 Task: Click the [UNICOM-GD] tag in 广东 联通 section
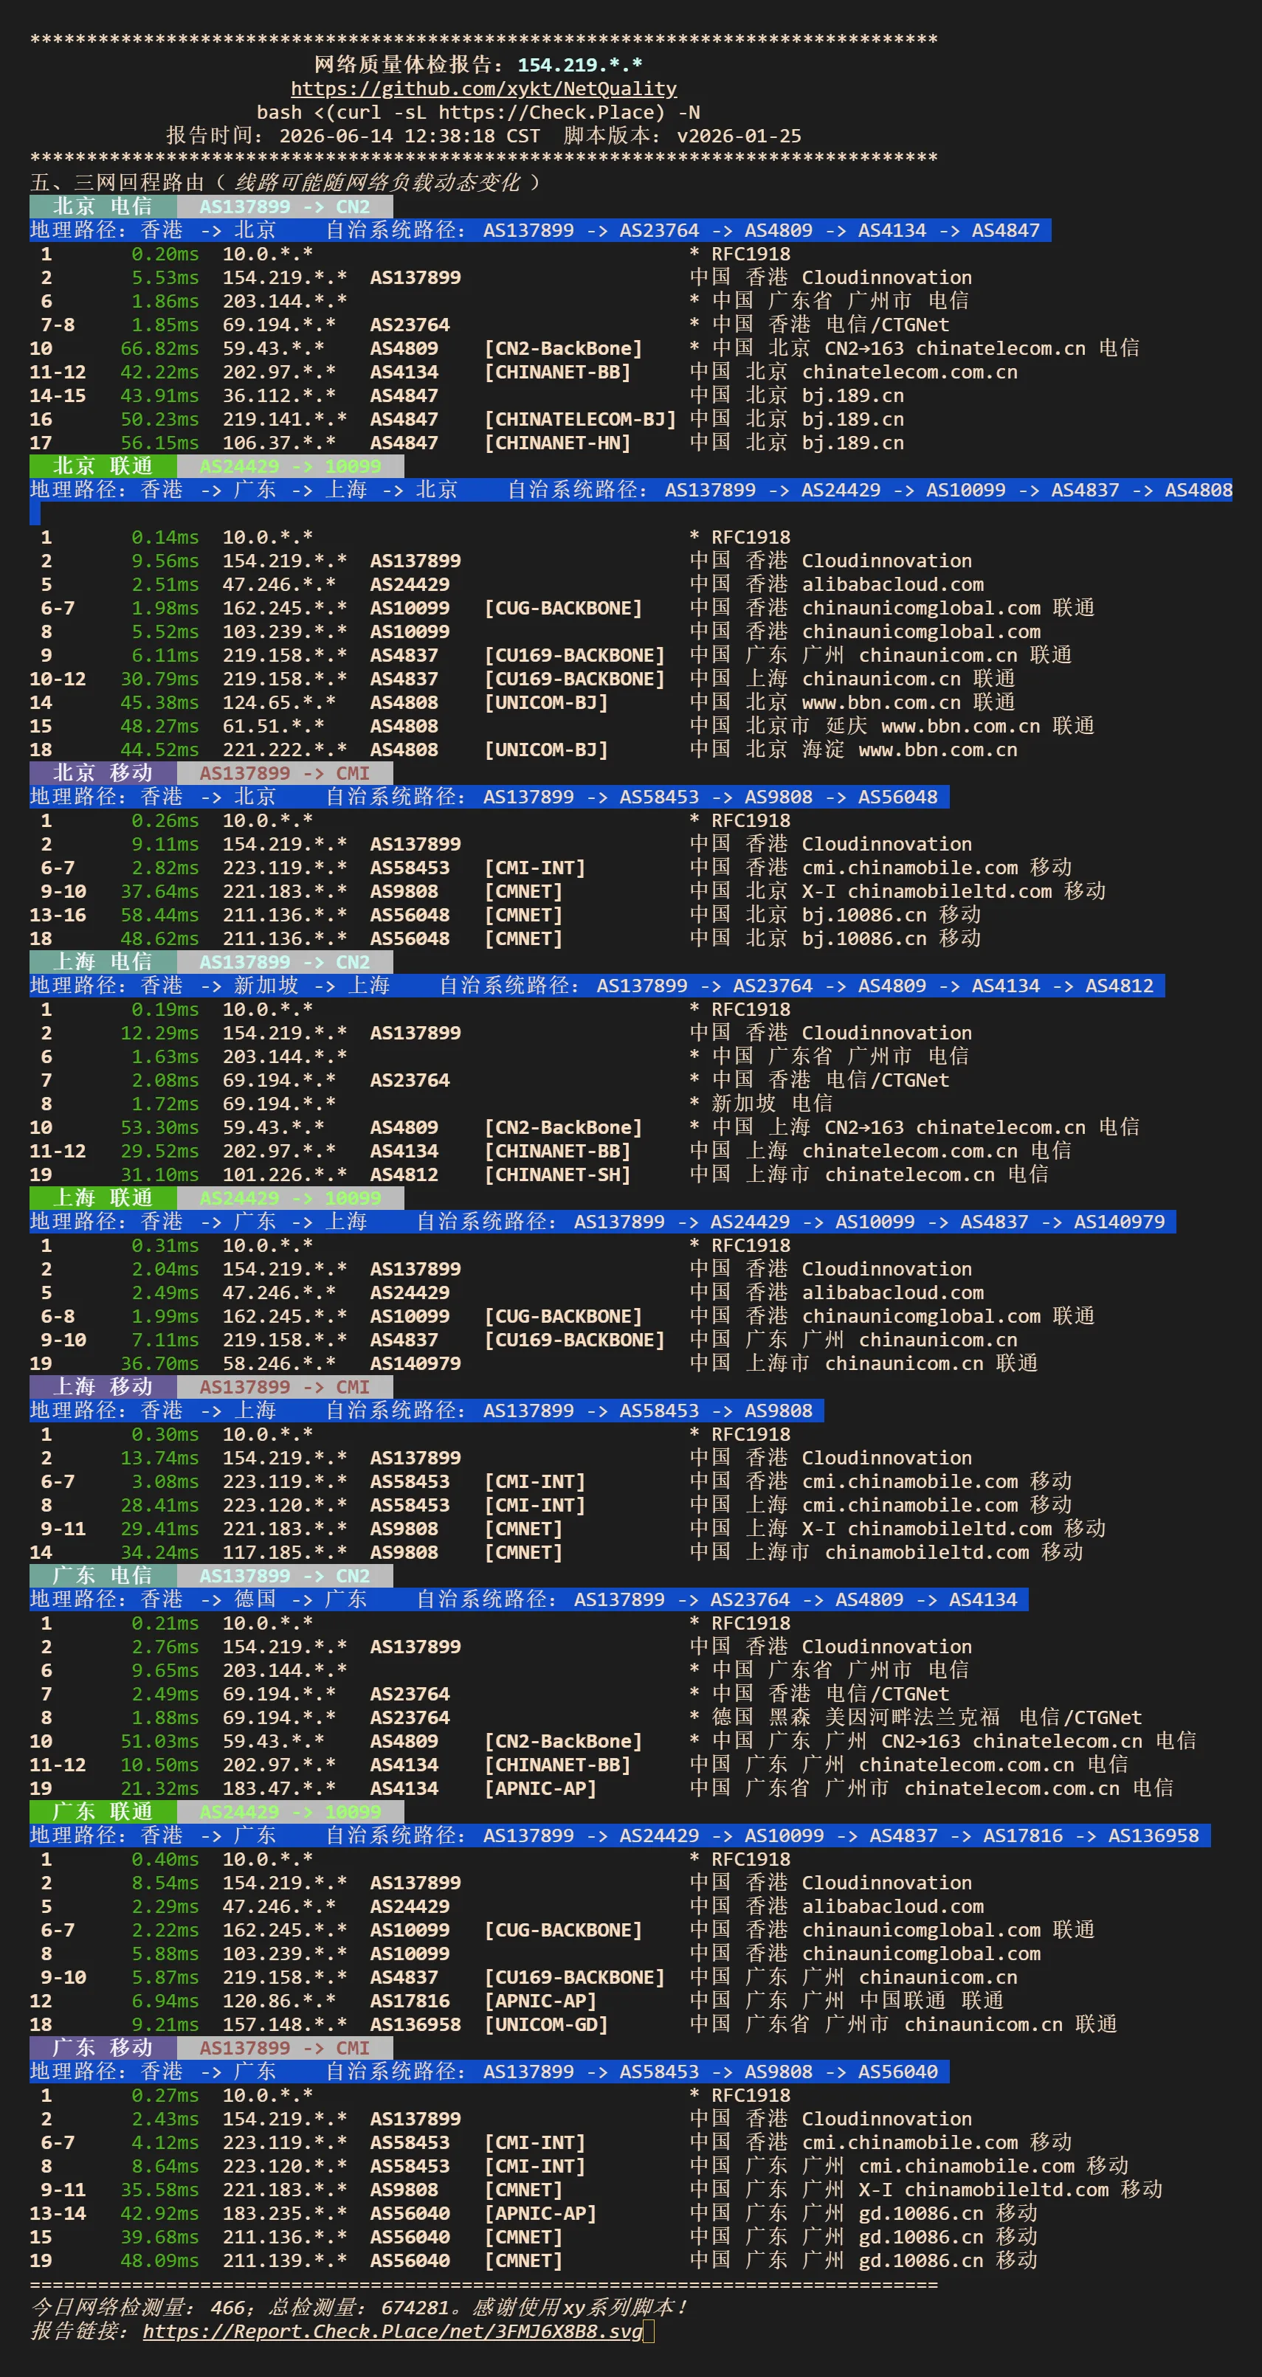(547, 2024)
